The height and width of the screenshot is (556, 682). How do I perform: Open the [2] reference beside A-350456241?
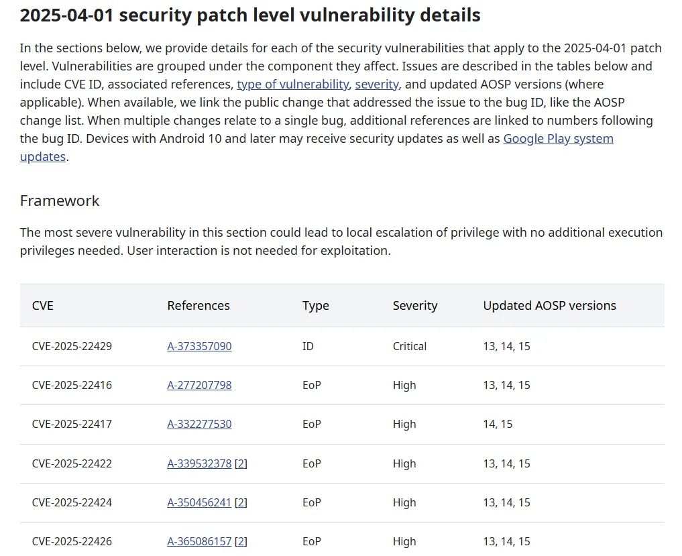click(241, 503)
